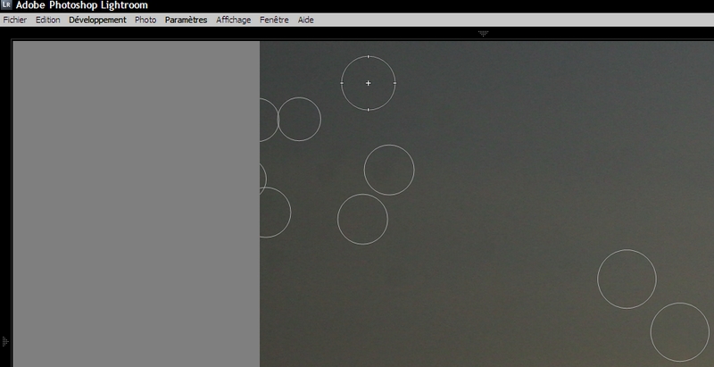Open the Edition menu
The image size is (714, 367).
click(x=48, y=20)
